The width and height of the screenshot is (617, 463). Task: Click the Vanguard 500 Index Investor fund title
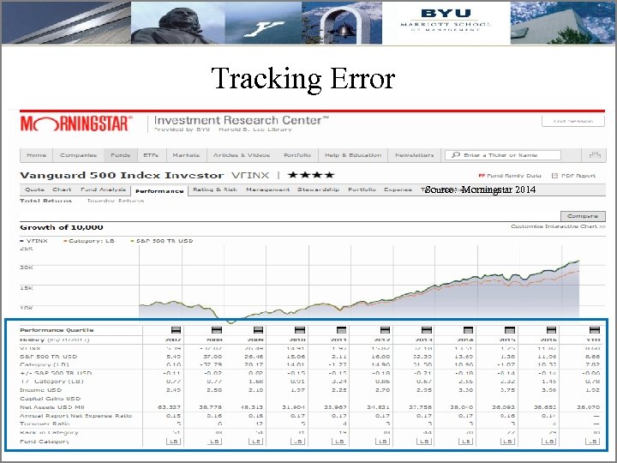tap(122, 175)
